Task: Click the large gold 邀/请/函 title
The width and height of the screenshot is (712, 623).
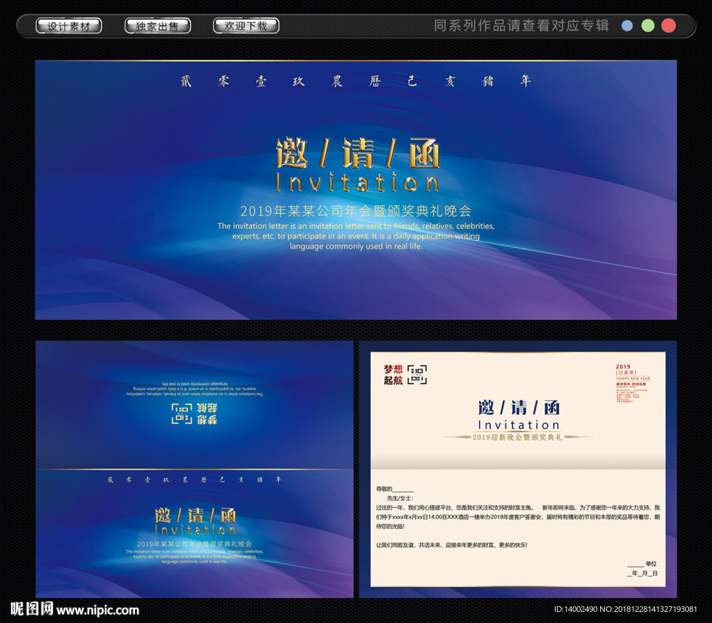Action: [357, 153]
